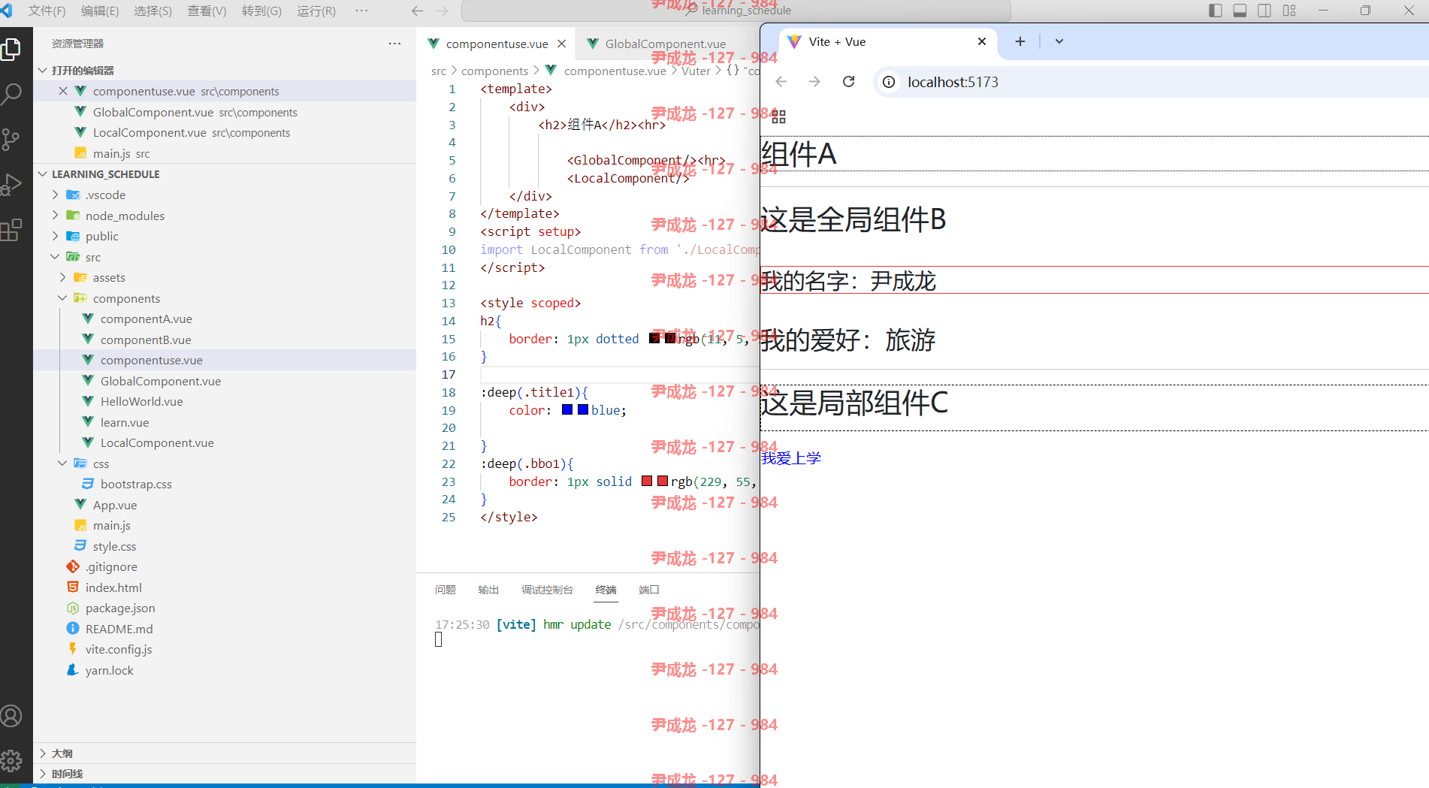Open the Extensions view
Image resolution: width=1429 pixels, height=788 pixels.
pos(11,229)
